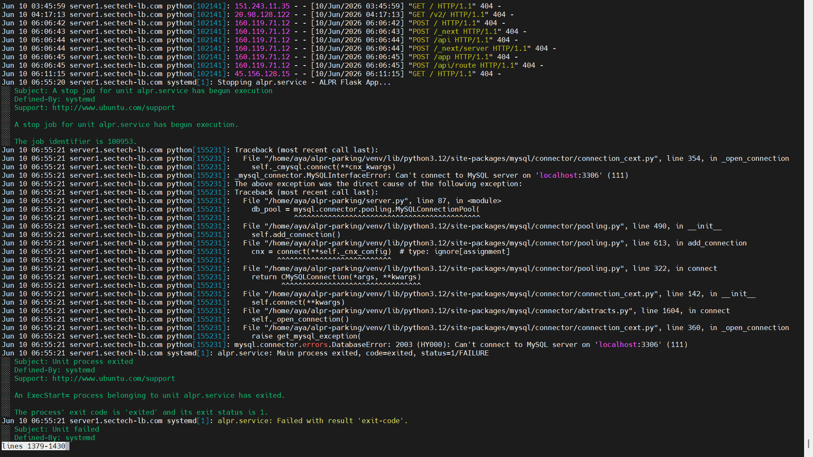Image resolution: width=813 pixels, height=457 pixels.
Task: Click 'An ExecStart= process belonging to unit alpr.service' line
Action: click(149, 395)
